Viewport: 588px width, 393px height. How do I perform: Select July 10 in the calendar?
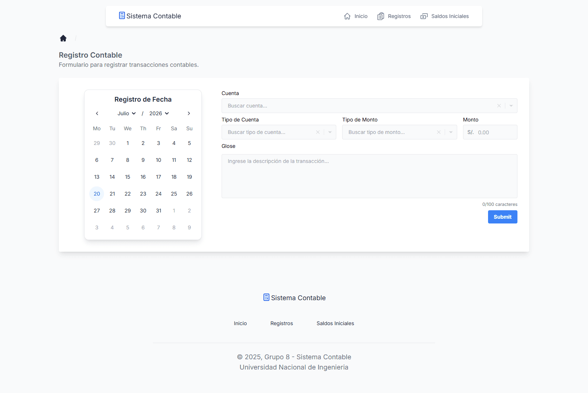(x=158, y=160)
